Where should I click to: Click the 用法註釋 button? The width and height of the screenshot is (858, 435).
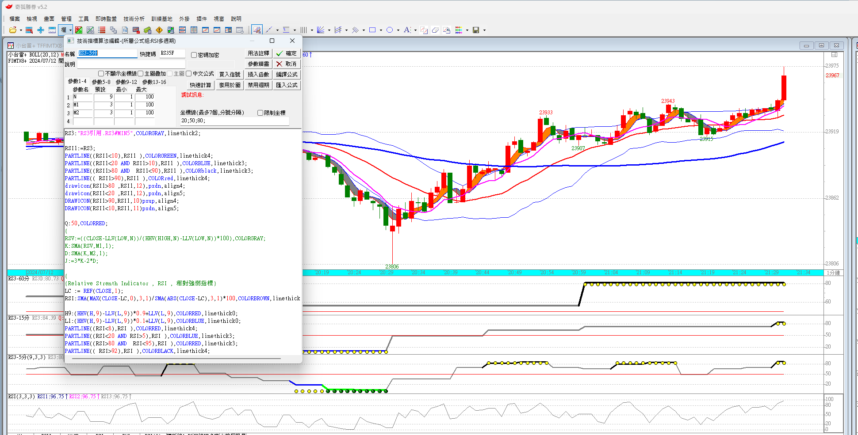[258, 53]
